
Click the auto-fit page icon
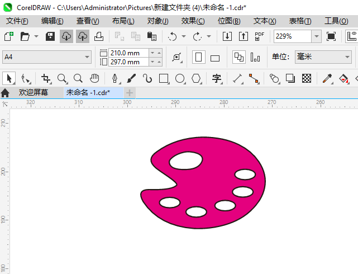(x=176, y=57)
